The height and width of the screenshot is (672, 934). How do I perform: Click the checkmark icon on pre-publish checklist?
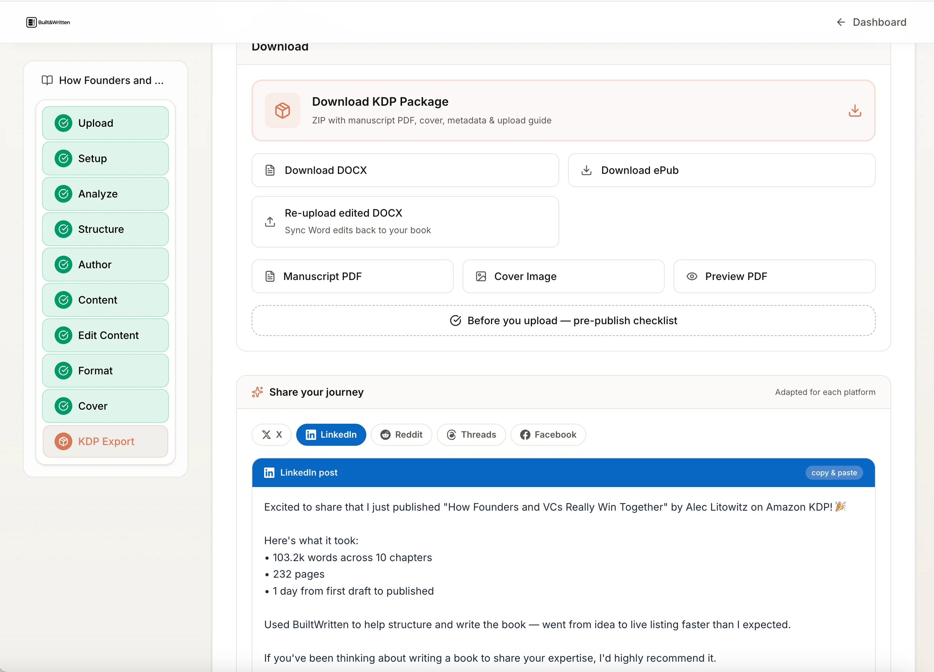(456, 321)
